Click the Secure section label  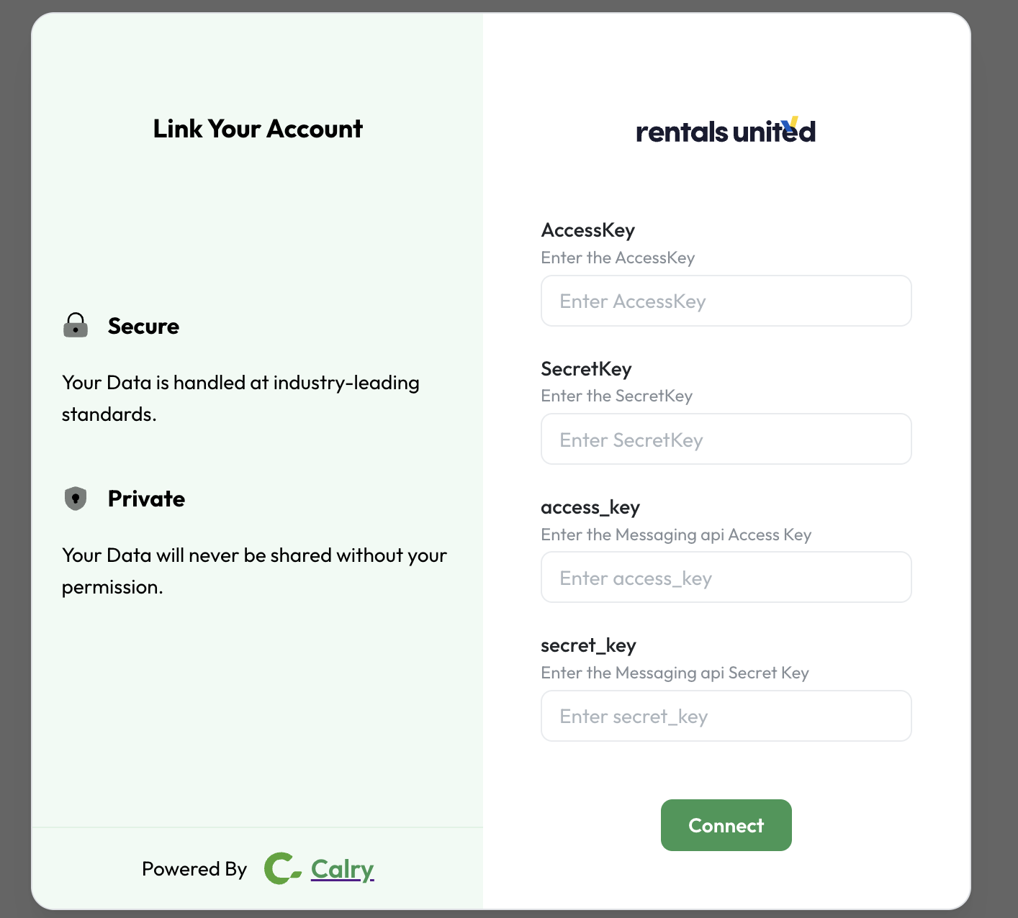point(143,325)
